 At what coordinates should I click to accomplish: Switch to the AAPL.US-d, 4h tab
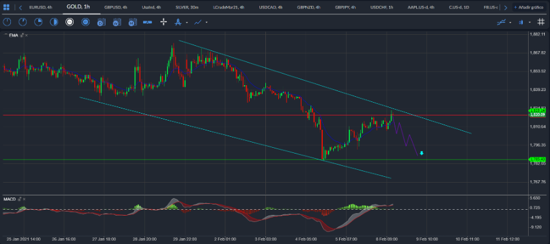pyautogui.click(x=421, y=7)
